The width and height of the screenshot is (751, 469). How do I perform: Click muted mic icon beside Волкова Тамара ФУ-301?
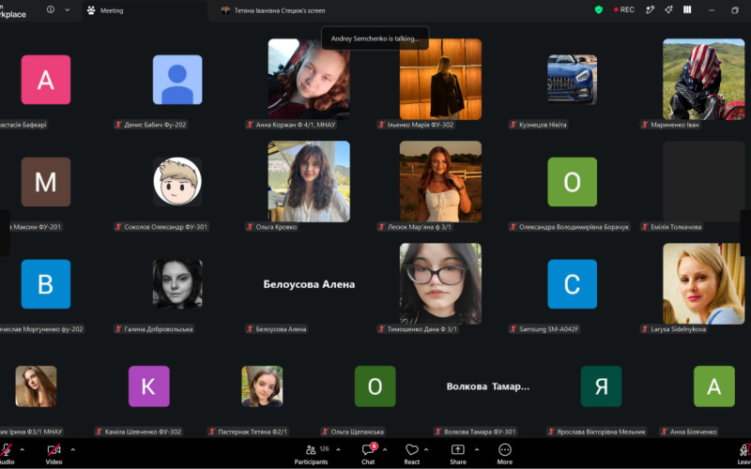438,431
